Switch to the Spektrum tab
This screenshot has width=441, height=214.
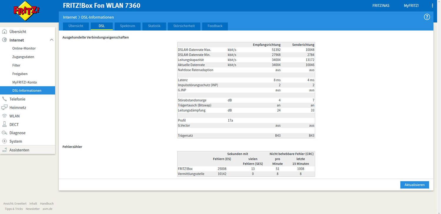click(x=127, y=26)
